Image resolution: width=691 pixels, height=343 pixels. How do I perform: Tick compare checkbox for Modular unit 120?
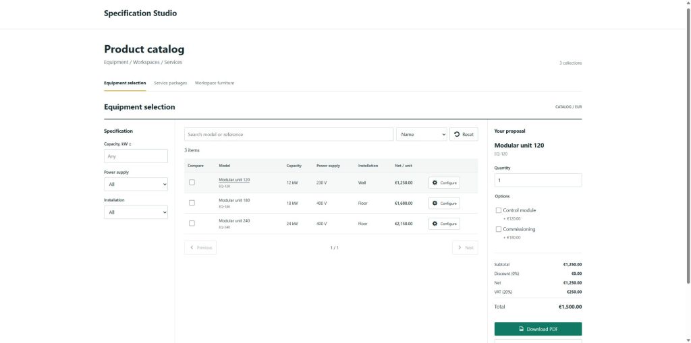coord(192,183)
